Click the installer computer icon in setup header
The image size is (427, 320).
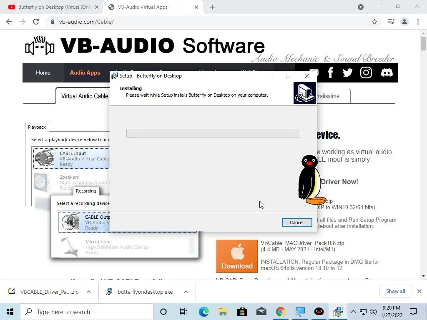(304, 93)
